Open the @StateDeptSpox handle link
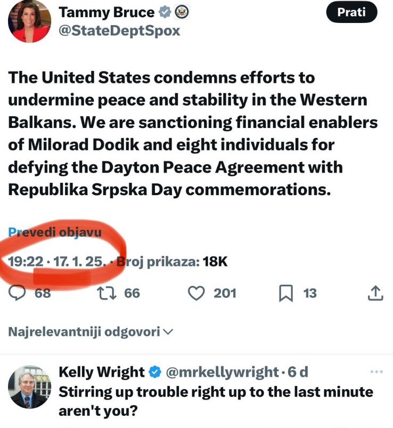Screen dimensions: 393x428 tap(119, 31)
